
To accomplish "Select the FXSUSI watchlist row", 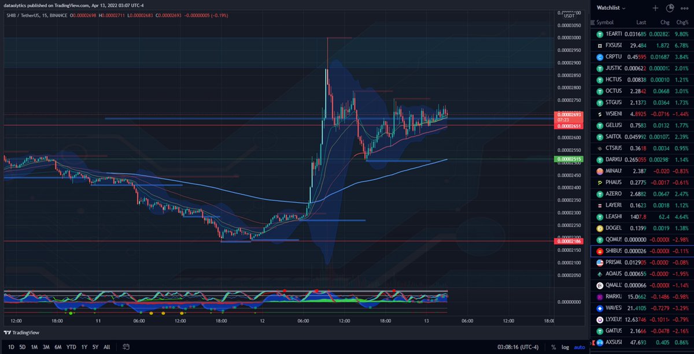I will click(x=642, y=46).
